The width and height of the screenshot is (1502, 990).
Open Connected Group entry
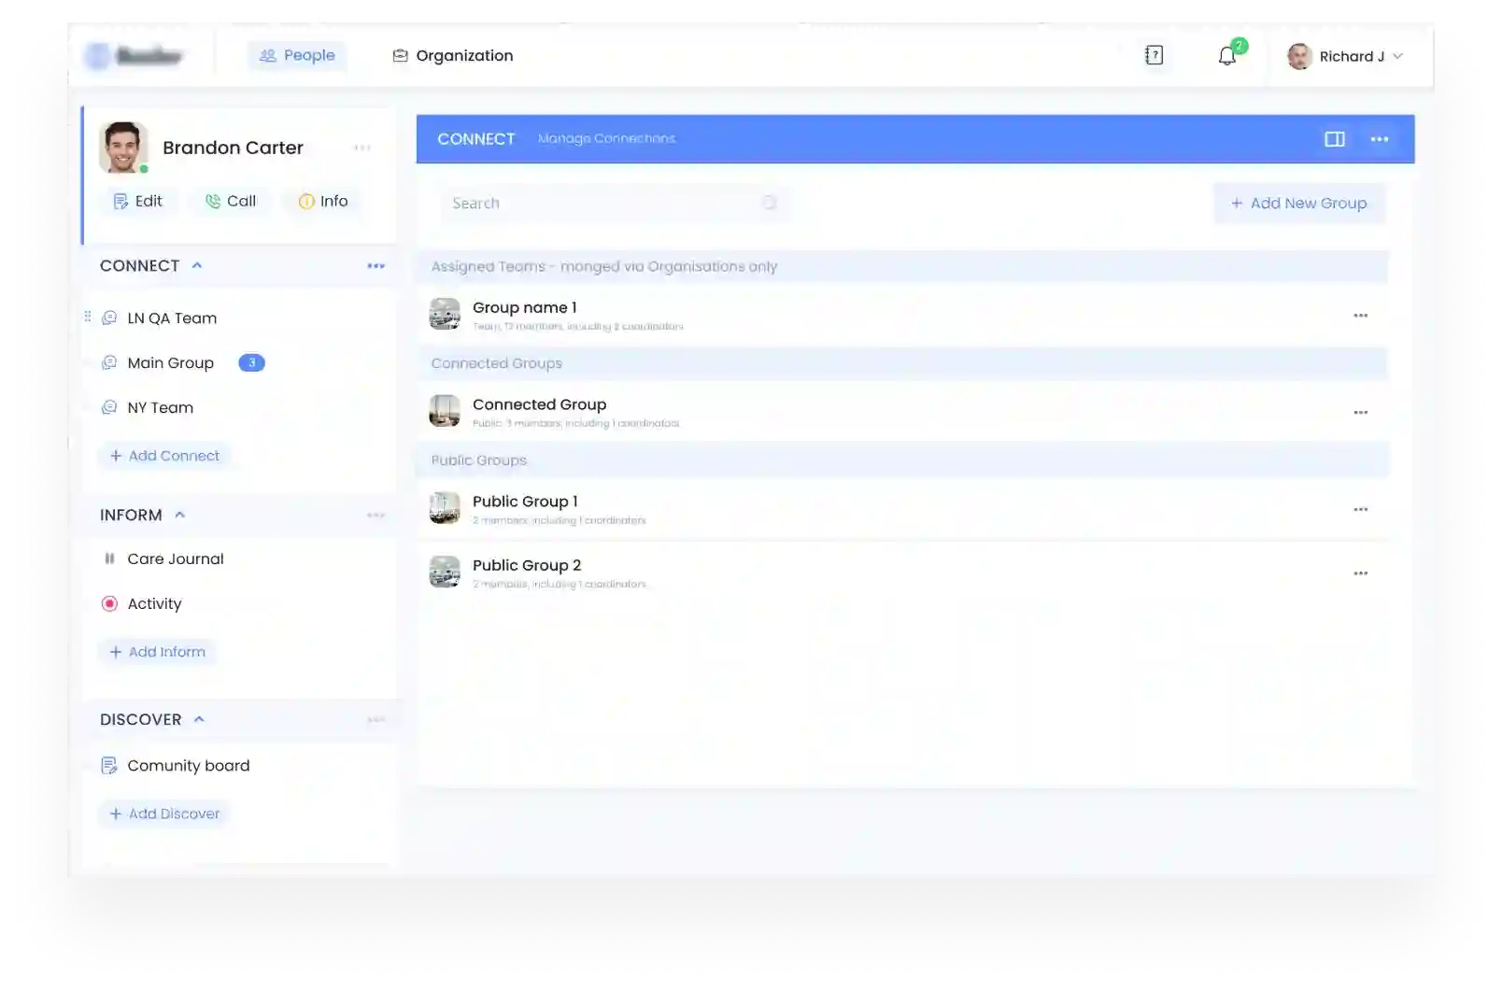pos(539,404)
